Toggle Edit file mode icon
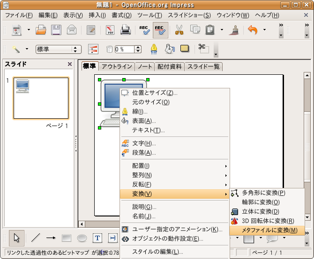 [x=91, y=30]
